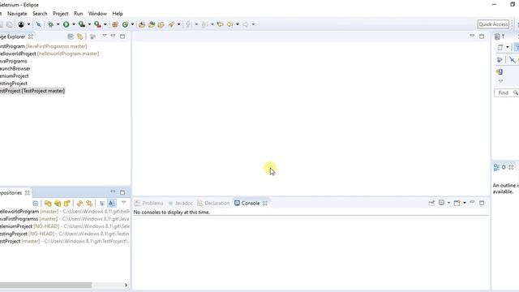Close the Console tab
Image resolution: width=519 pixels, height=292 pixels.
point(265,204)
